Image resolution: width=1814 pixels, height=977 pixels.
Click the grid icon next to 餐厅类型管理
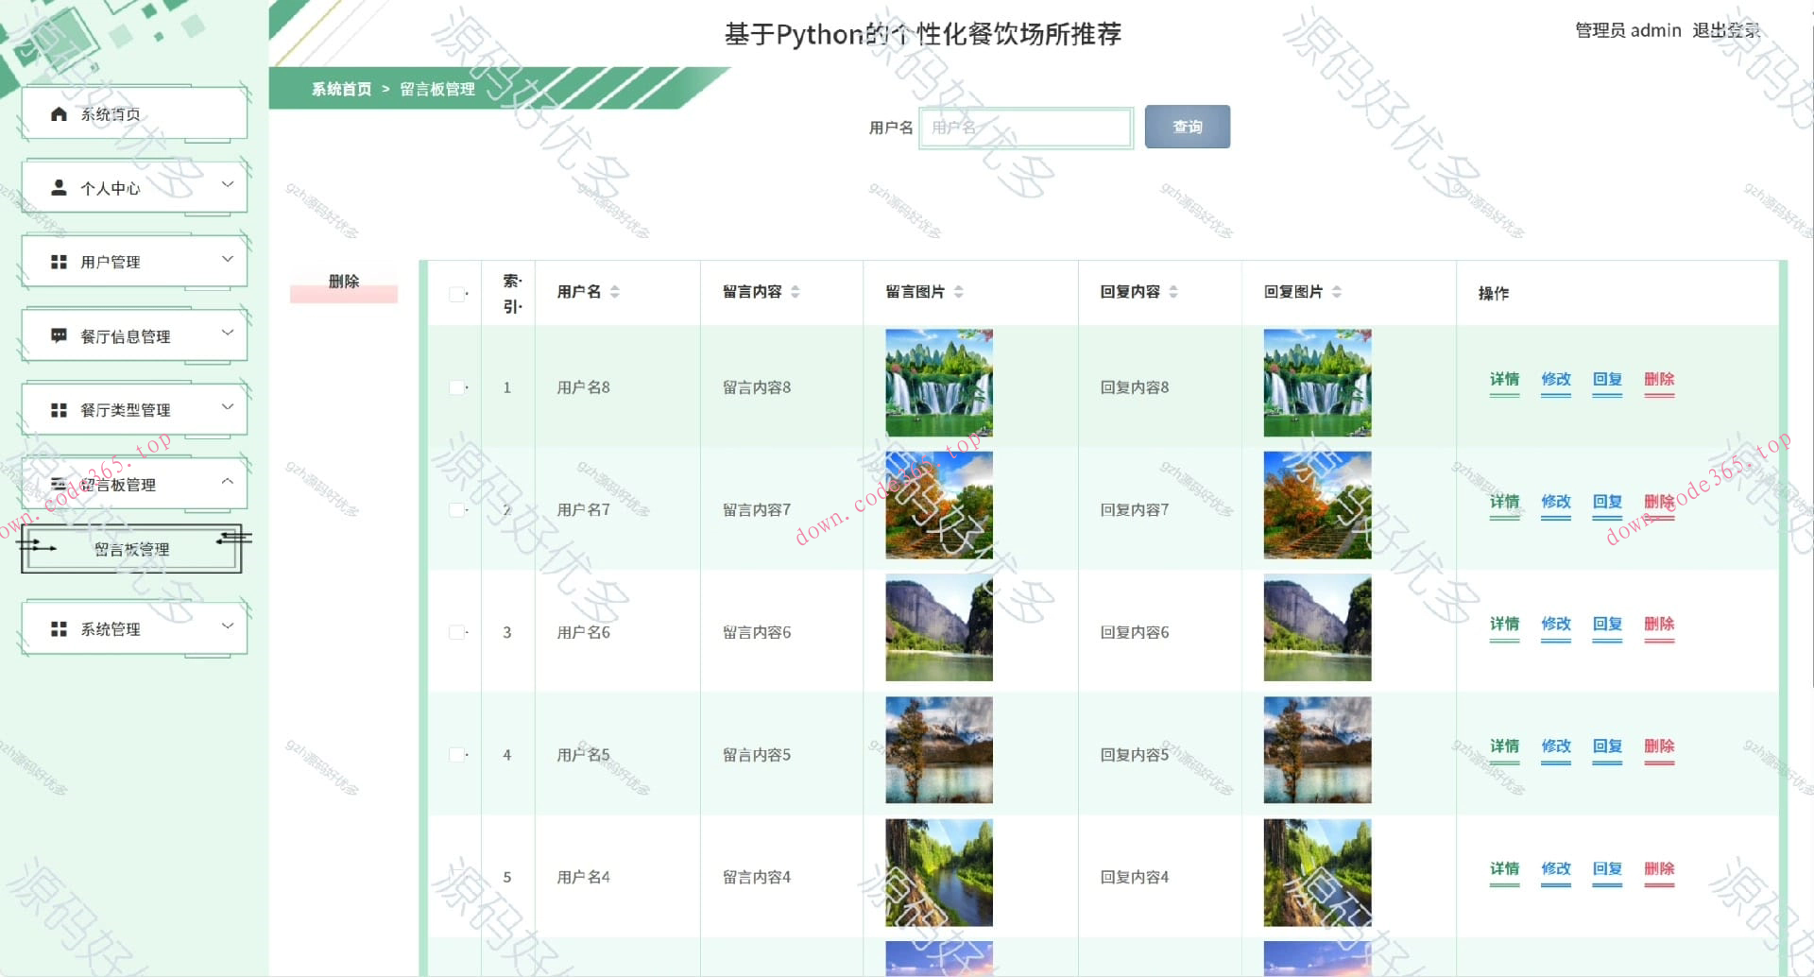(x=59, y=410)
